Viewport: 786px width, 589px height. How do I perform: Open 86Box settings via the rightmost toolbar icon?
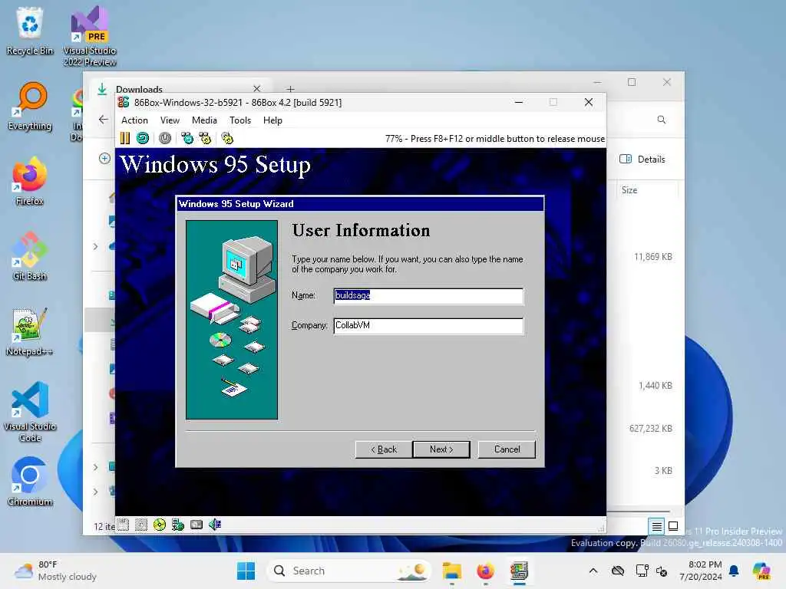(227, 138)
